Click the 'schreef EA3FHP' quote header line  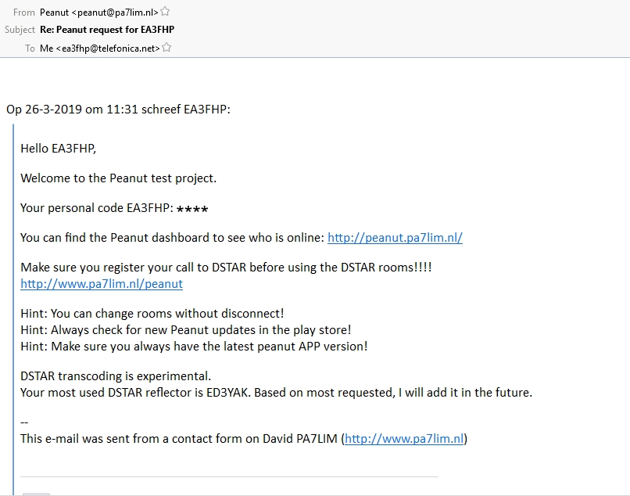tap(118, 110)
